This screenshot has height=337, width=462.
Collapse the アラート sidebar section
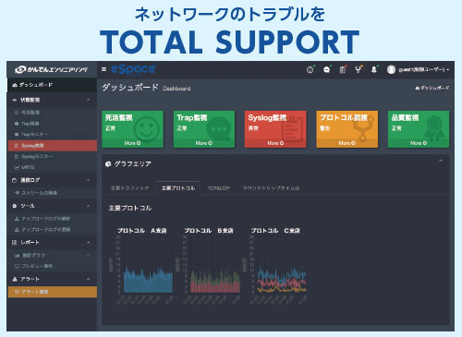point(52,279)
